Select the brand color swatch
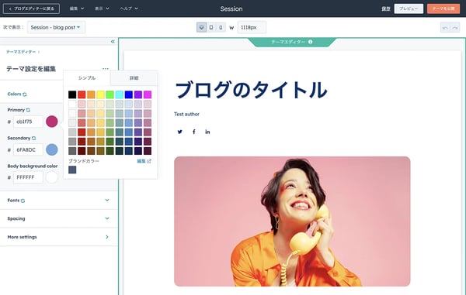Viewport: 466px width, 295px height. coord(72,170)
